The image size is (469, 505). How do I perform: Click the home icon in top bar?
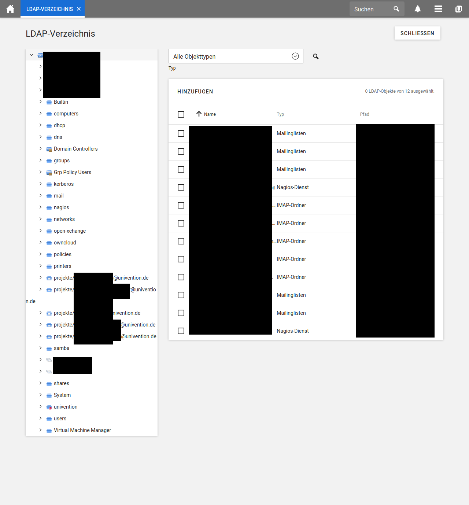[10, 9]
